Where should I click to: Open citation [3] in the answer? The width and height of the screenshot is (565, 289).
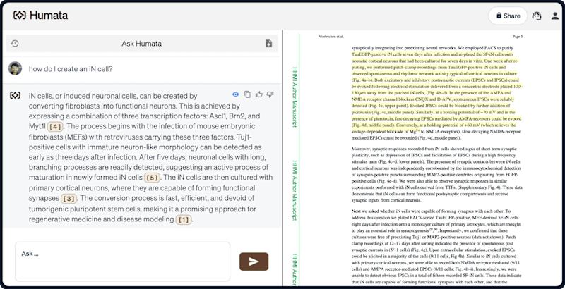click(x=69, y=198)
